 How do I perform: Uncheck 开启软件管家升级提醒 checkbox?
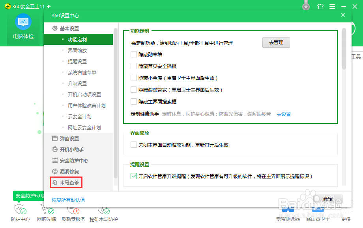click(x=134, y=176)
